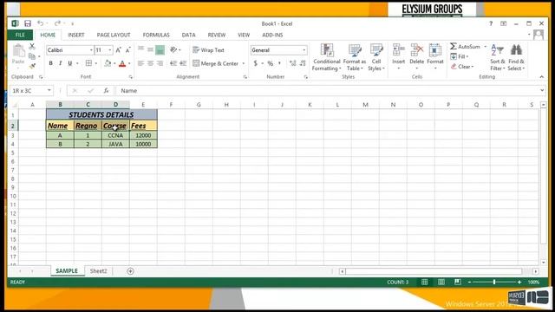Switch to the DATA tab
Image resolution: width=555 pixels, height=312 pixels.
pyautogui.click(x=189, y=35)
